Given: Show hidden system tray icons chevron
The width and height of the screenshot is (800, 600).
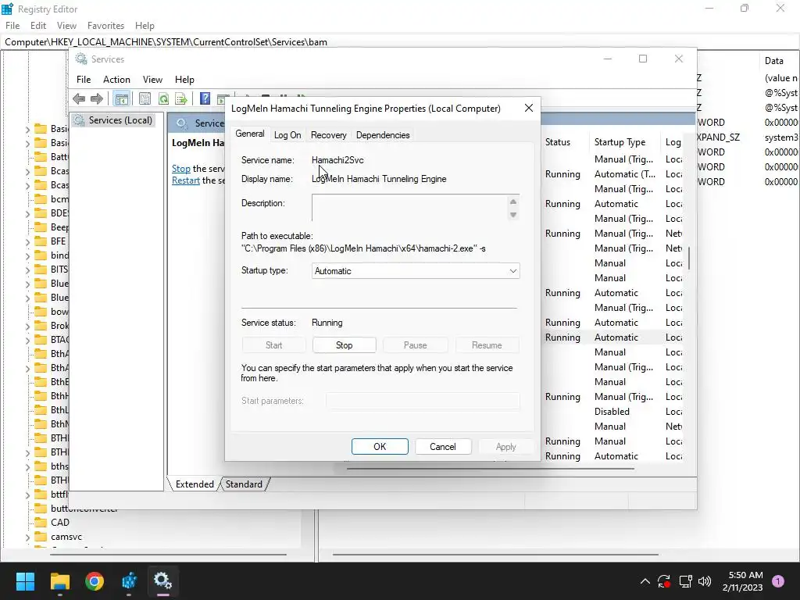Looking at the screenshot, I should click(645, 581).
